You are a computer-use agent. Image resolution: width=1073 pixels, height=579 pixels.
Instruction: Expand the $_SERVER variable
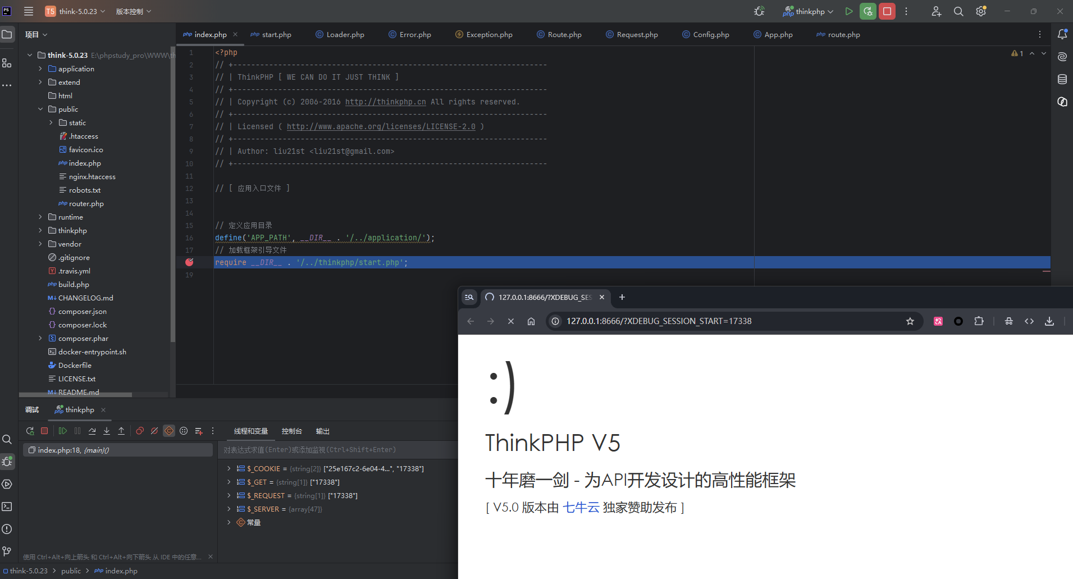coord(229,509)
